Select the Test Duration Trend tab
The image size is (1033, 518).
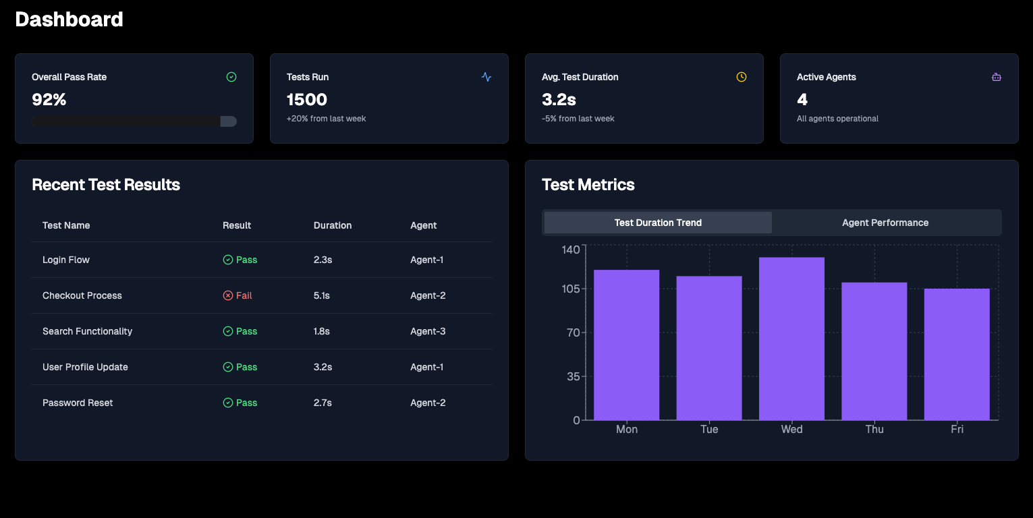pos(658,223)
